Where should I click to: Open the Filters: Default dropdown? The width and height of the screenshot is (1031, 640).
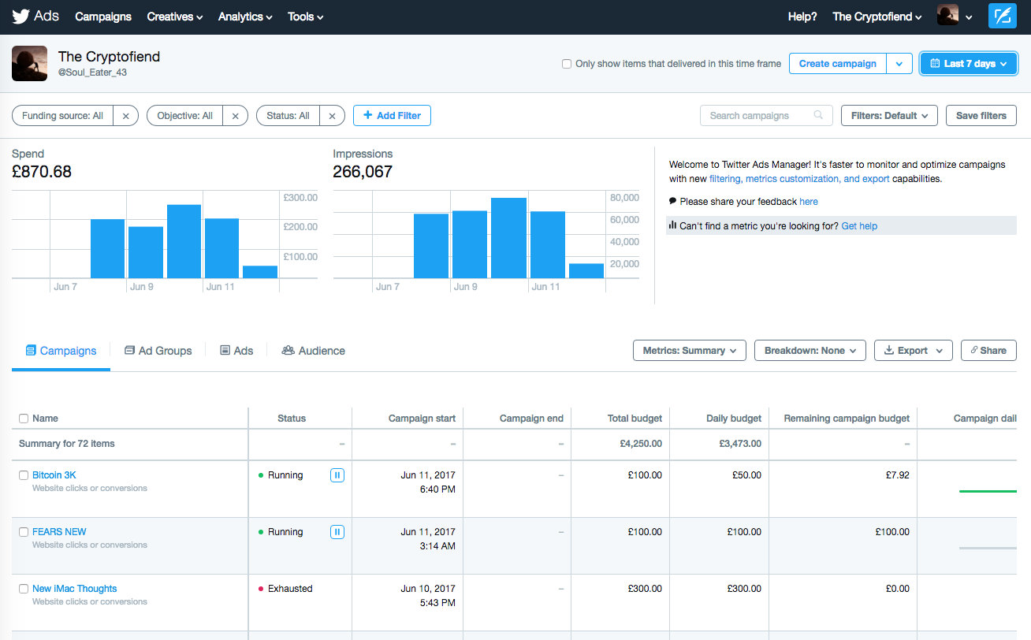[x=889, y=116]
